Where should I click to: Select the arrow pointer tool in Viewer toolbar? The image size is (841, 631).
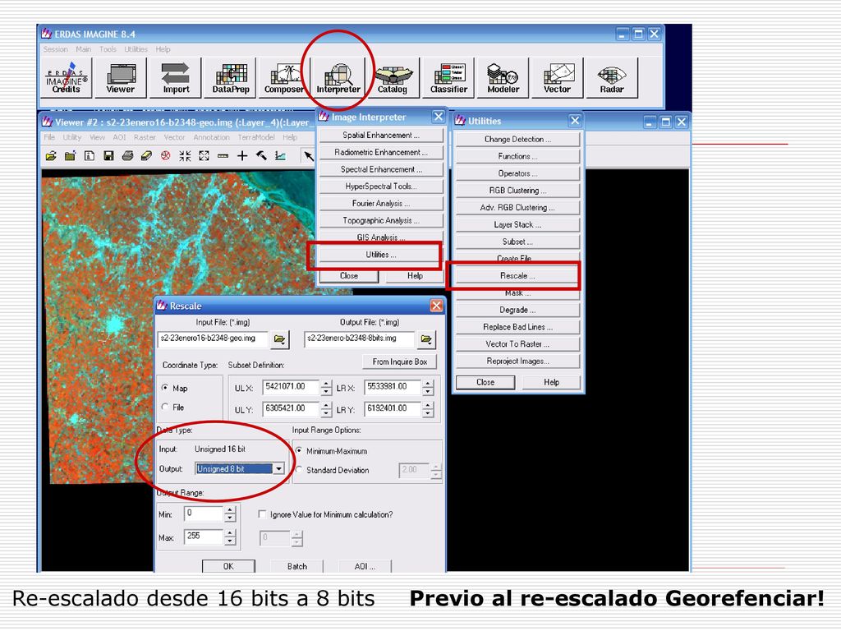point(309,156)
